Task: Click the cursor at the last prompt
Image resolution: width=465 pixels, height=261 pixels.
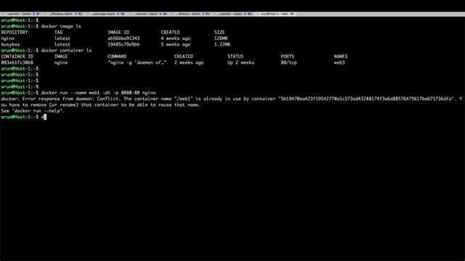Action: [45, 117]
